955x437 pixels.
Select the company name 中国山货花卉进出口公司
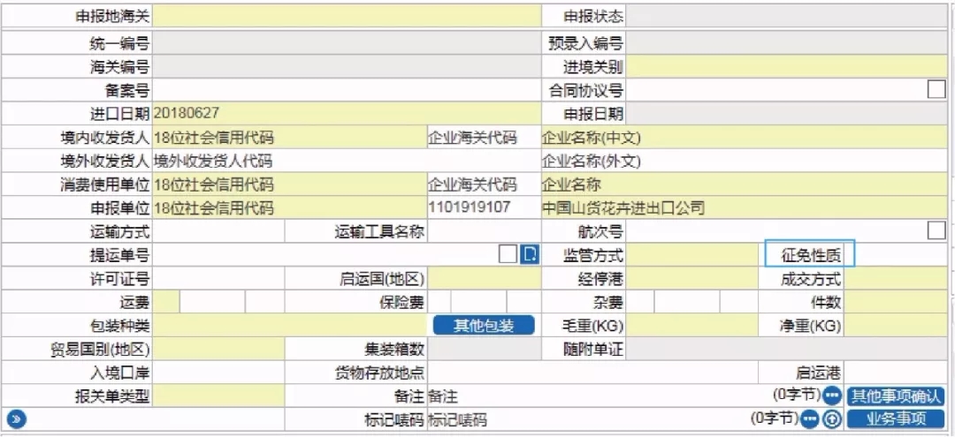tap(623, 207)
